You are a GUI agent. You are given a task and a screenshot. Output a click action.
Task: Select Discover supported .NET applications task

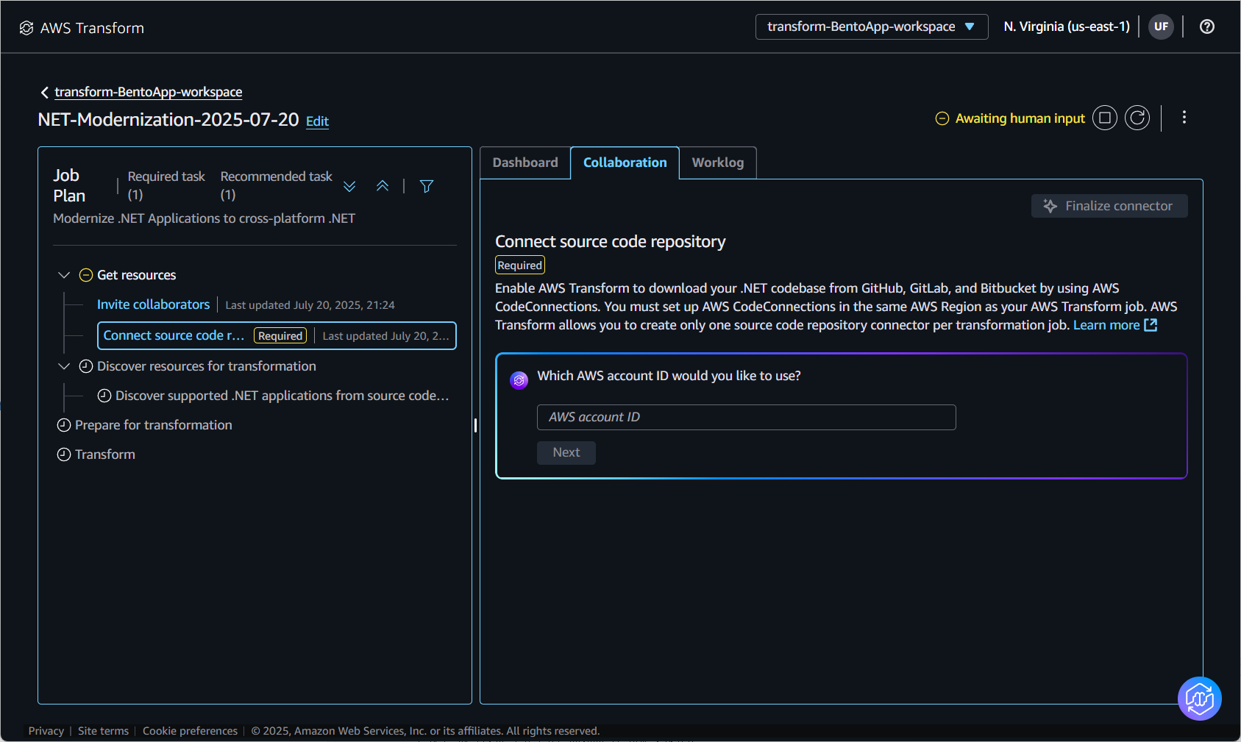click(x=282, y=396)
